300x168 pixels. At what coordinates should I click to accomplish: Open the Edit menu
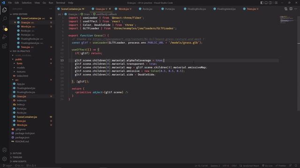(17, 3)
